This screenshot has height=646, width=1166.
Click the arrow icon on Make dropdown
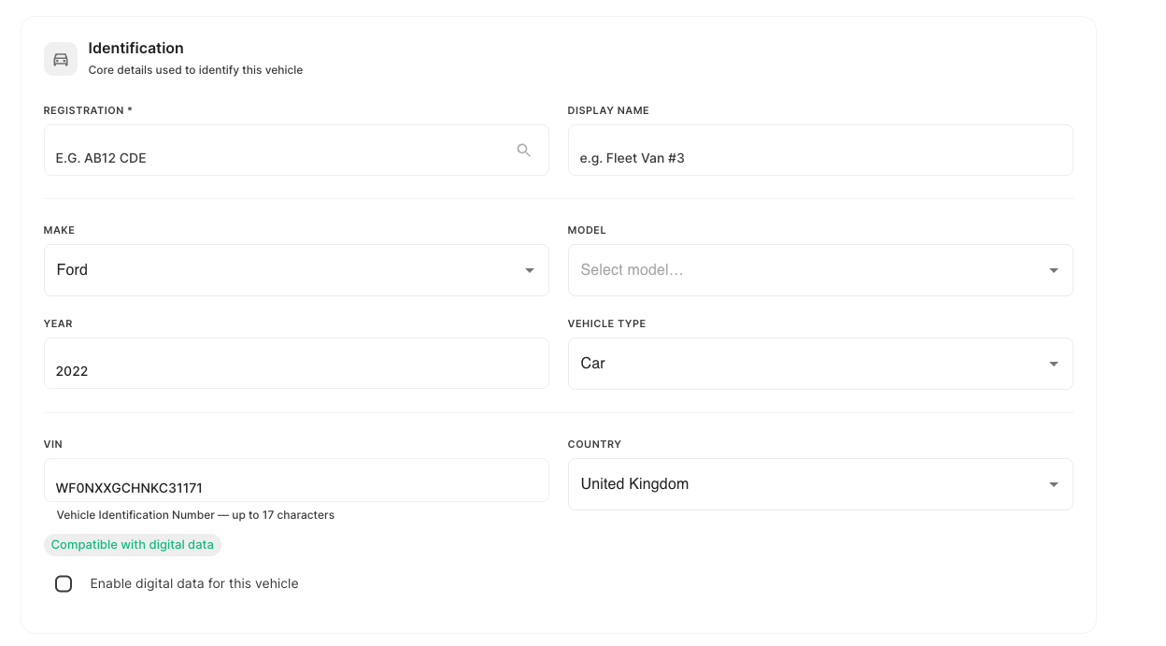click(x=530, y=270)
